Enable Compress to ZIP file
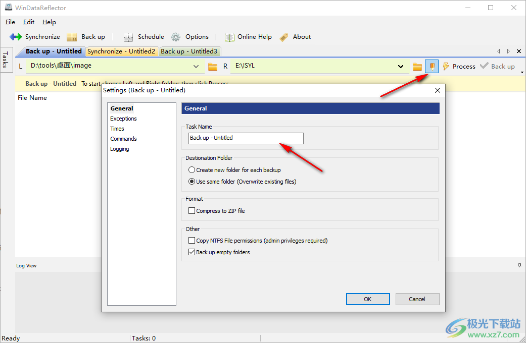Screen dimensions: 526x343 coord(192,211)
